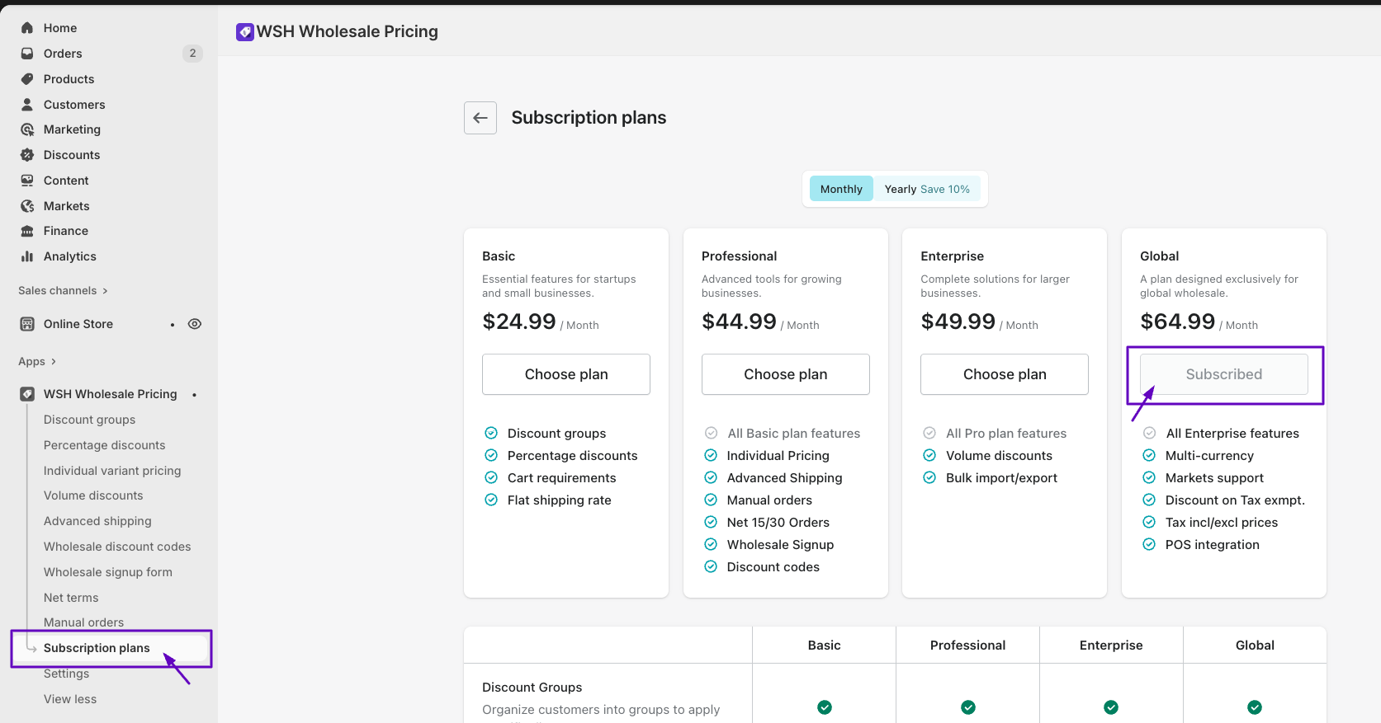1381x723 pixels.
Task: Expand the Apps section chevron
Action: coord(54,361)
